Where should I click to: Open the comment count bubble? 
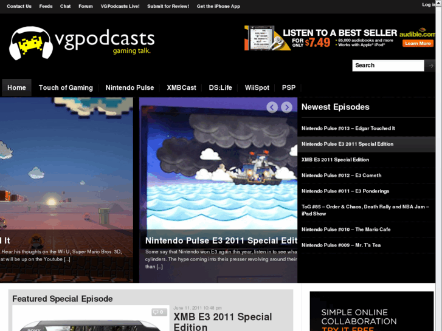[x=159, y=312]
